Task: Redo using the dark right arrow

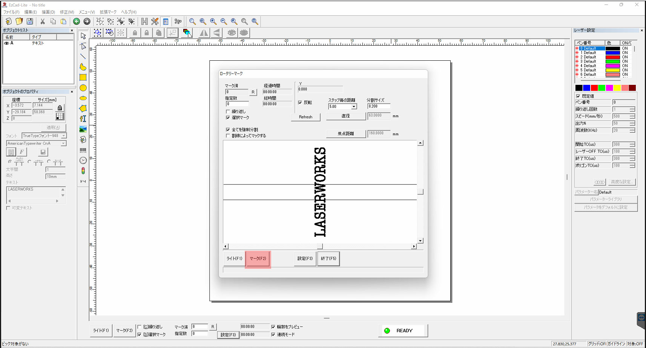Action: point(87,21)
